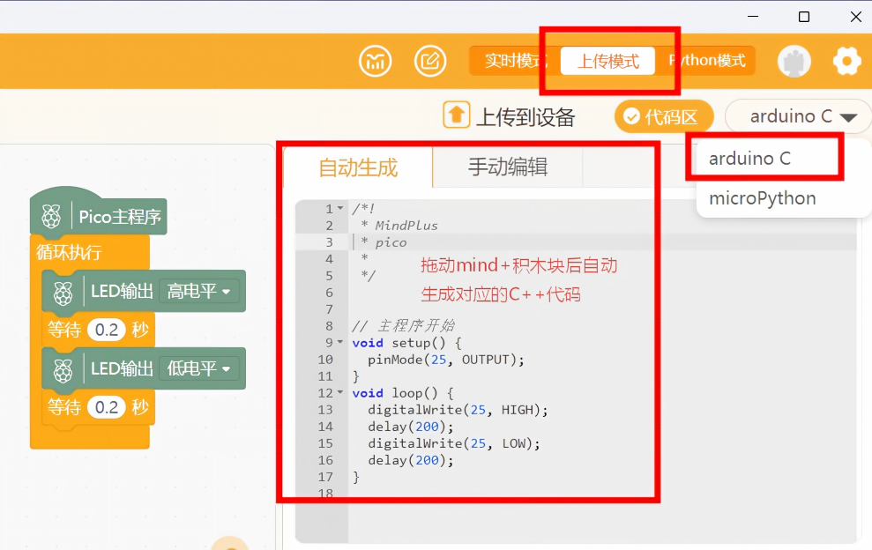Screen dimensions: 872x550
Task: Click the '* pico' comment line
Action: pyautogui.click(x=384, y=242)
